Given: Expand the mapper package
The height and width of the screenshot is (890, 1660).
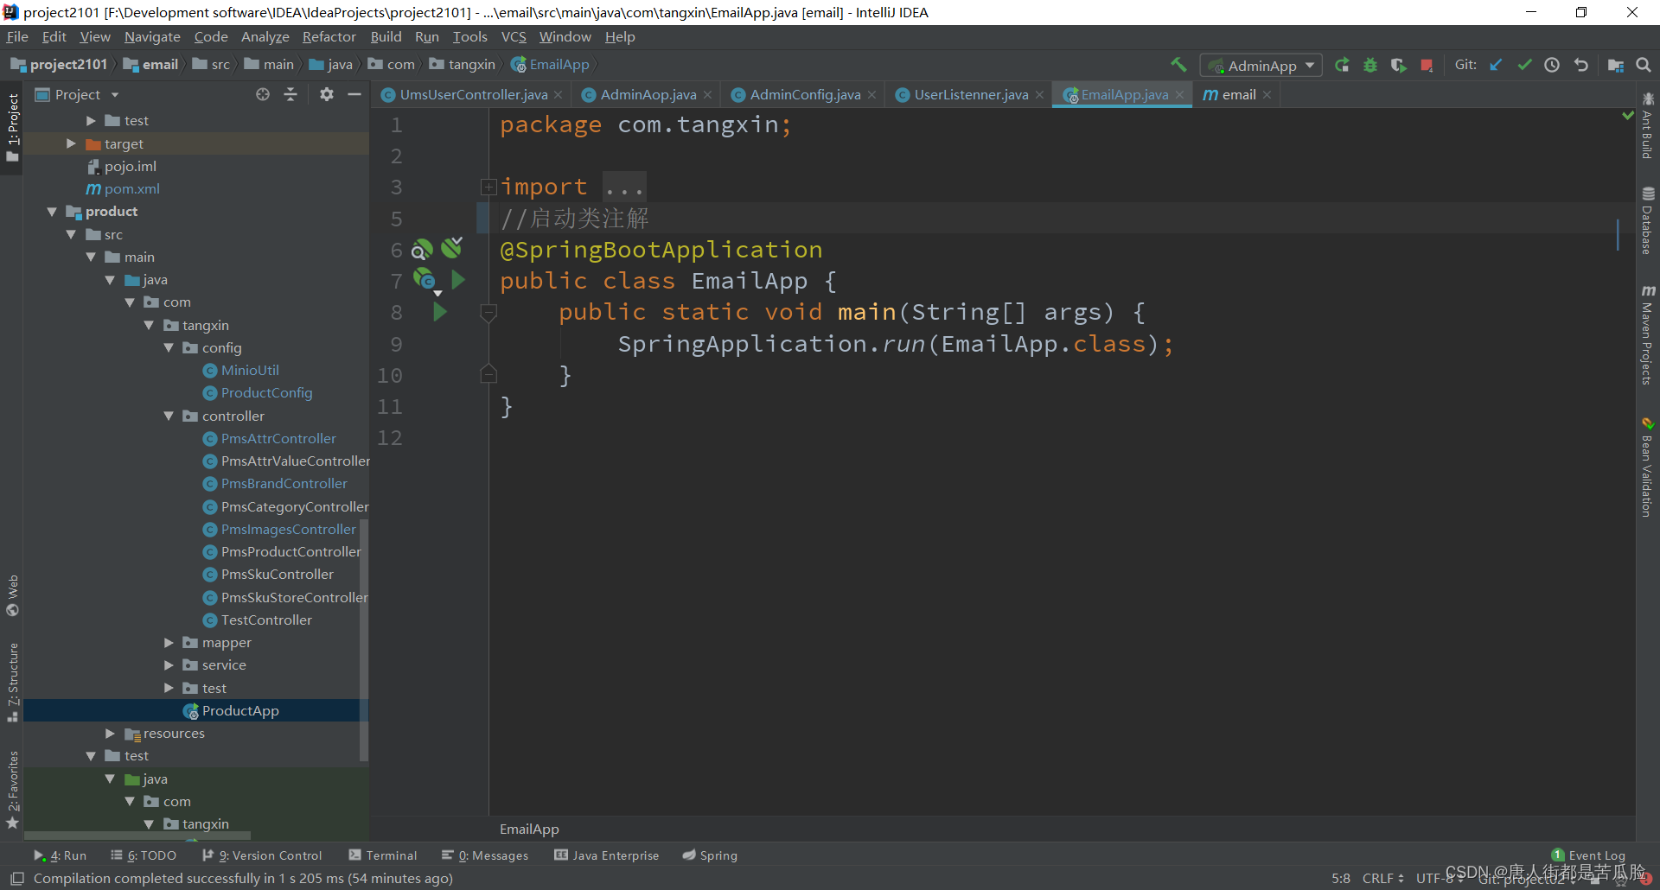Looking at the screenshot, I should [169, 642].
